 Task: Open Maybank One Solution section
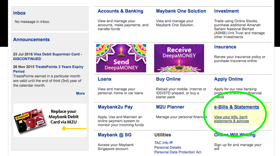(x=181, y=11)
